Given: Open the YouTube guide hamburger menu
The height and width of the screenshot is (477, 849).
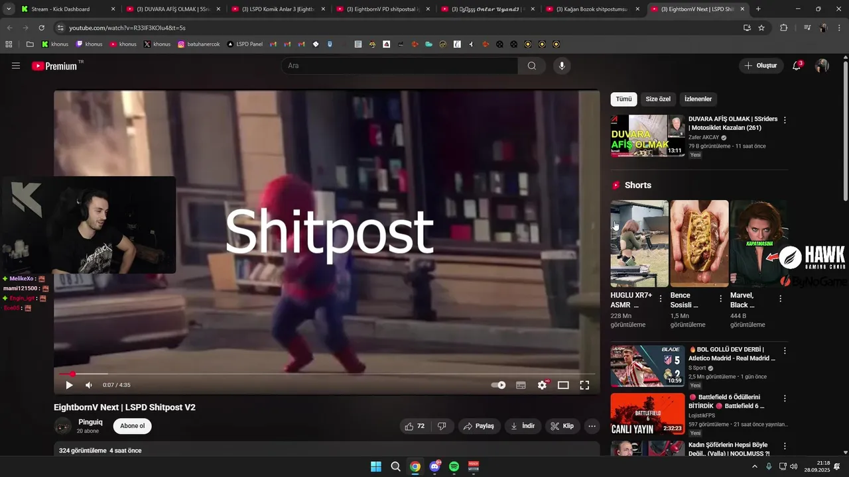Looking at the screenshot, I should click(x=16, y=66).
